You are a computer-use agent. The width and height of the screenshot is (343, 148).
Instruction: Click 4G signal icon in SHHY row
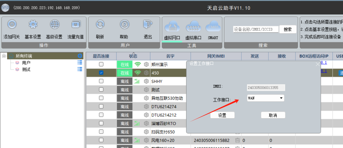click(x=137, y=81)
